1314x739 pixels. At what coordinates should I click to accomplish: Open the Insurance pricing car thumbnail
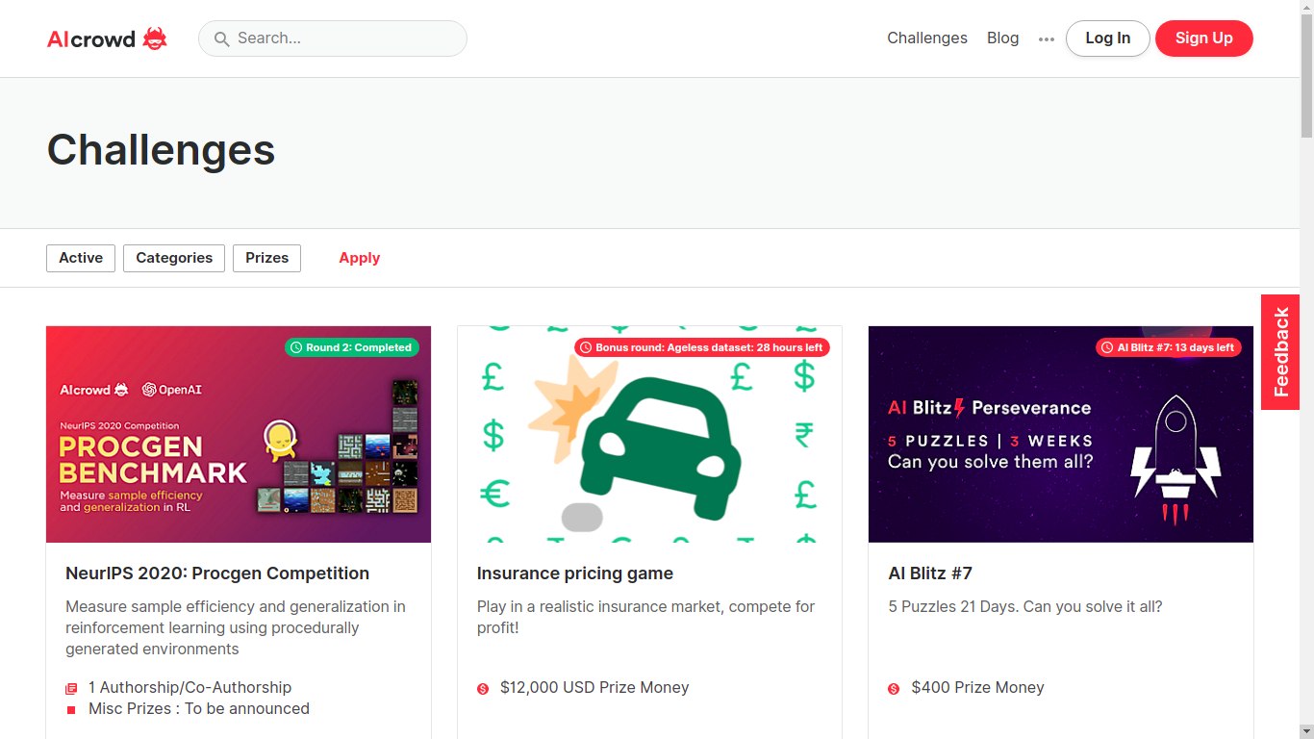tap(649, 434)
